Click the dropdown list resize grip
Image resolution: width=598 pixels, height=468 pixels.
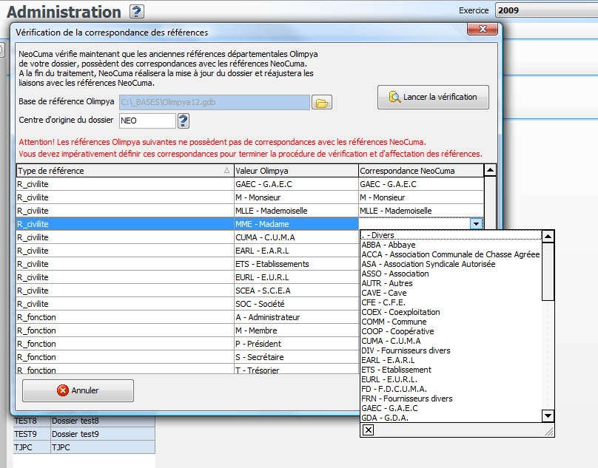point(548,431)
